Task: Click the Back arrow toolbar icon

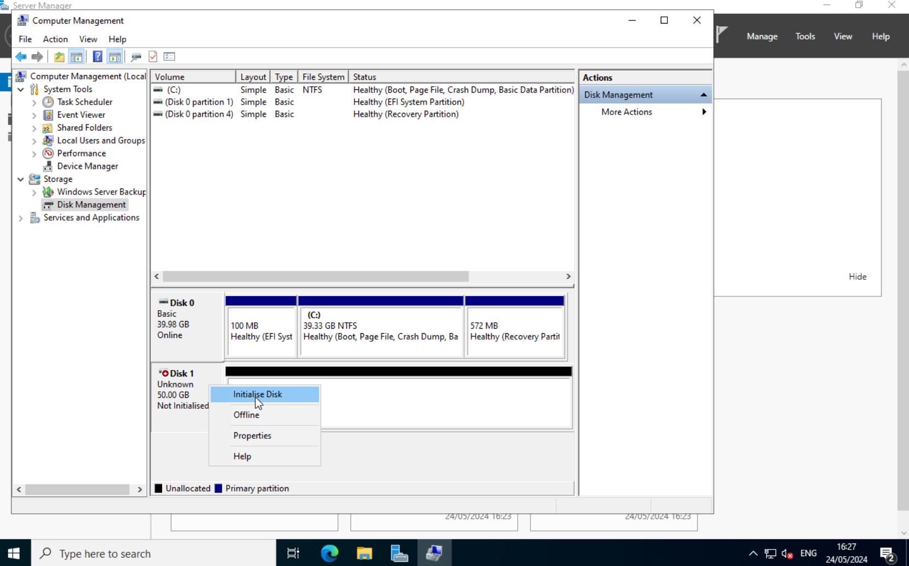Action: click(x=21, y=56)
